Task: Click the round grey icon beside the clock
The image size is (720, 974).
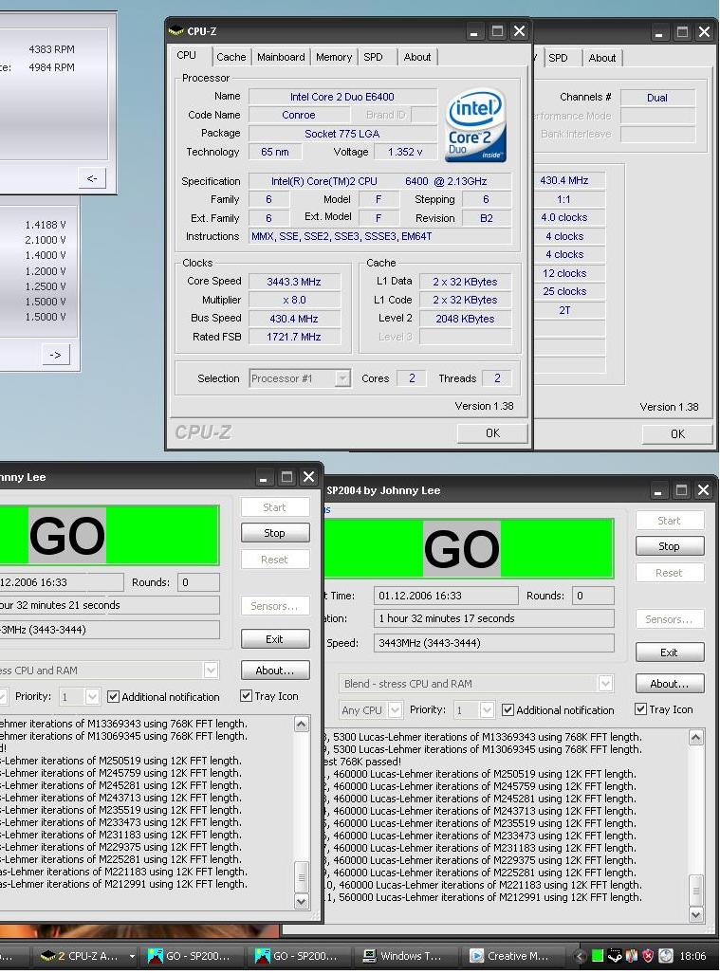Action: point(665,957)
